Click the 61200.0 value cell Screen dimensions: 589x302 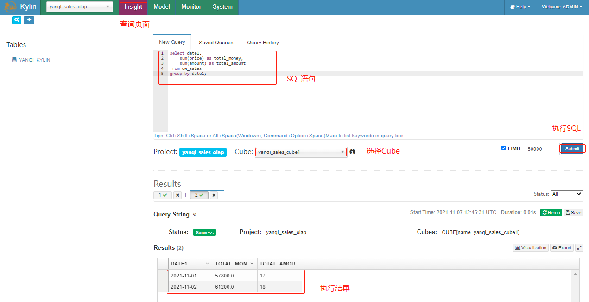pos(235,287)
